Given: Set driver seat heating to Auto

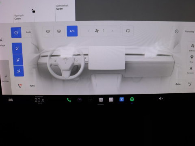Looking at the screenshot, I should pyautogui.click(x=32, y=86).
